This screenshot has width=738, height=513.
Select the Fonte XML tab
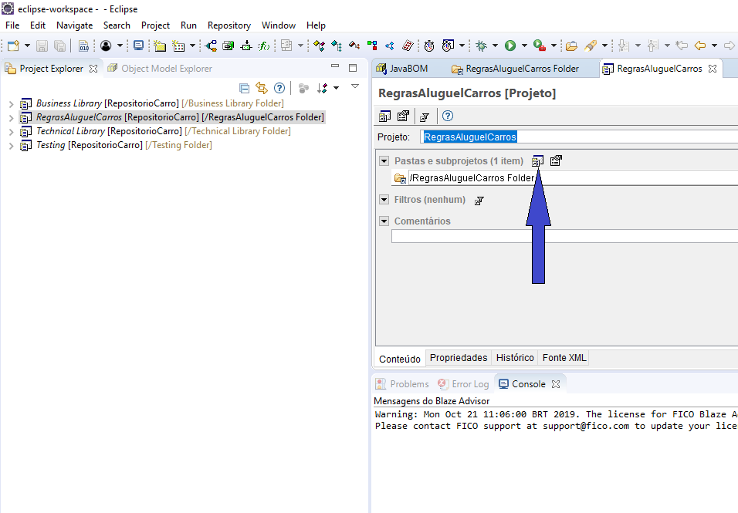click(x=564, y=357)
